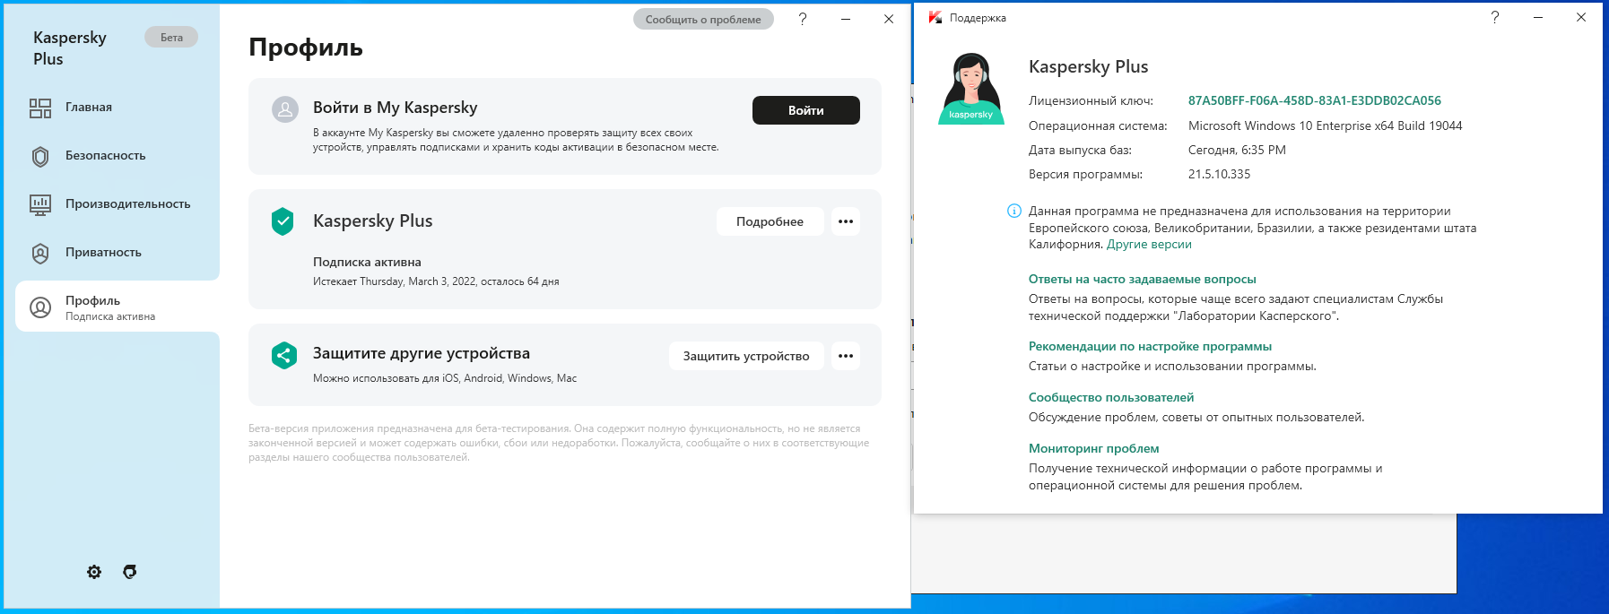This screenshot has width=1609, height=614.
Task: Click the Защитить устройство button
Action: (746, 356)
